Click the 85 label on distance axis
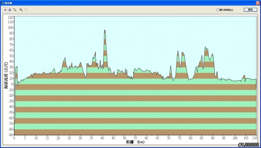 click(x=201, y=138)
